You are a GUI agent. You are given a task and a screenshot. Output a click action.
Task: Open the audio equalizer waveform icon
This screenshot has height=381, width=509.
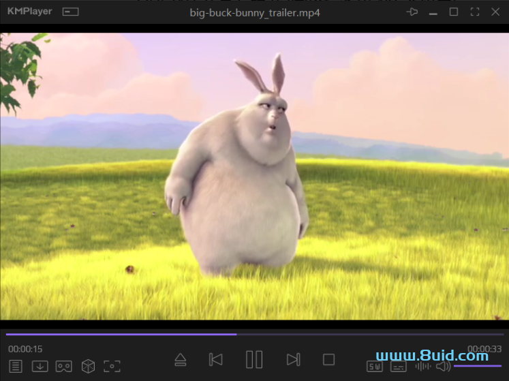tap(423, 367)
